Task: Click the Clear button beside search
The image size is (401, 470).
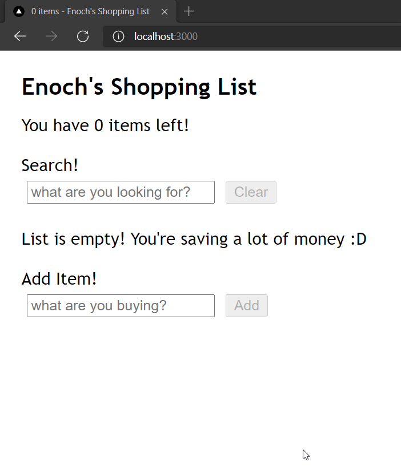Action: tap(251, 192)
